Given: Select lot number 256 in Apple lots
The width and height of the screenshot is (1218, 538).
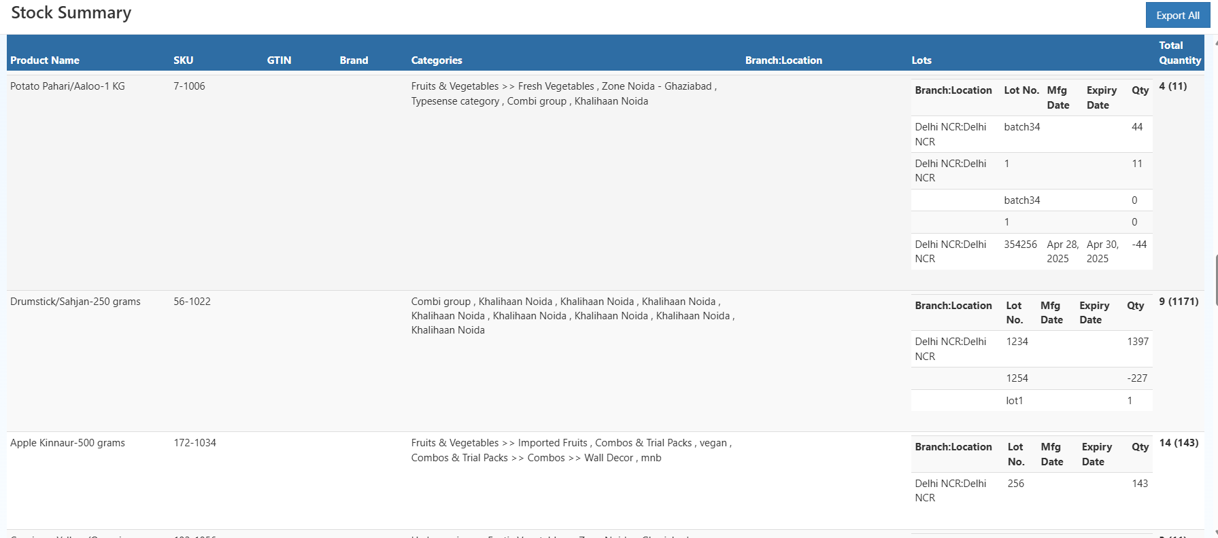Looking at the screenshot, I should (1015, 484).
